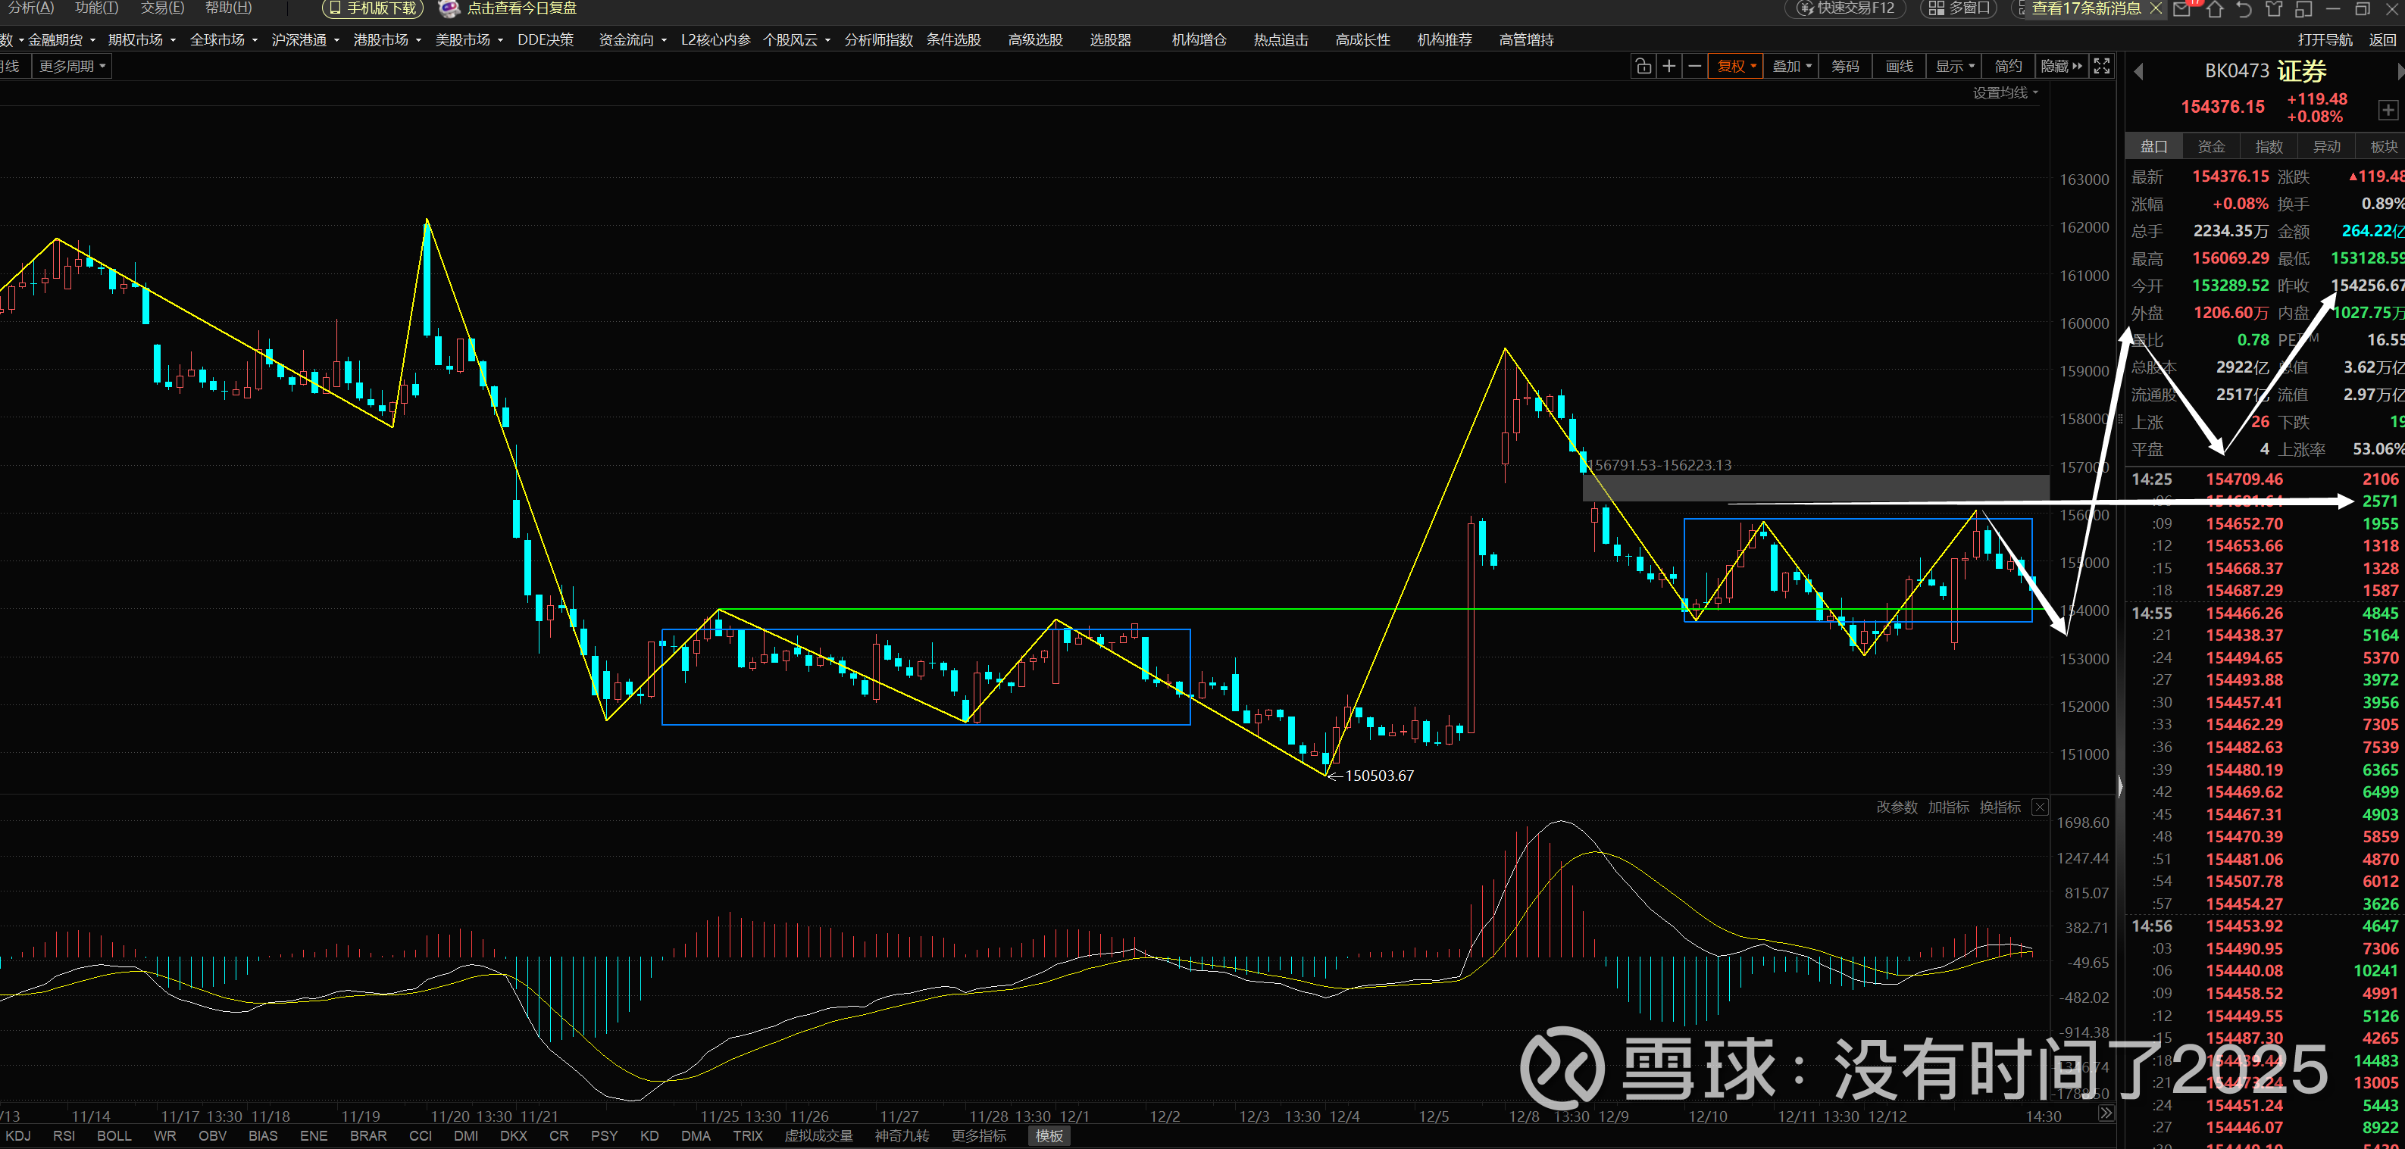The width and height of the screenshot is (2405, 1149).
Task: Open the 设置均线 dropdown
Action: 2004,92
